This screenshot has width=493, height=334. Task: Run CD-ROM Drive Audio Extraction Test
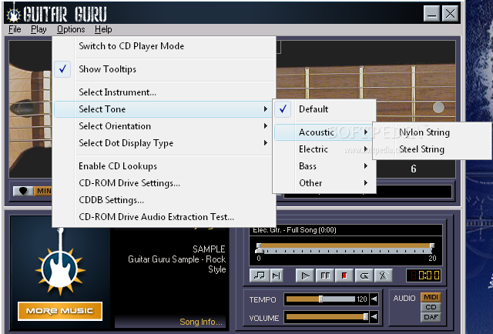point(163,217)
